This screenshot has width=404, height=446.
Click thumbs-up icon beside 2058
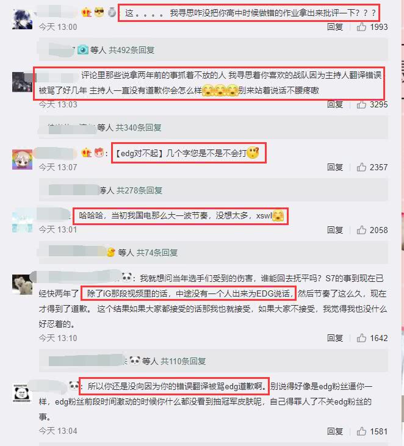pyautogui.click(x=361, y=229)
